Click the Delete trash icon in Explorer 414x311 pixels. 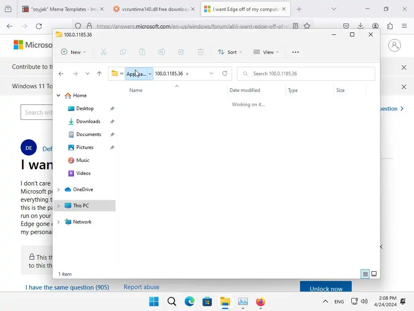pyautogui.click(x=201, y=52)
